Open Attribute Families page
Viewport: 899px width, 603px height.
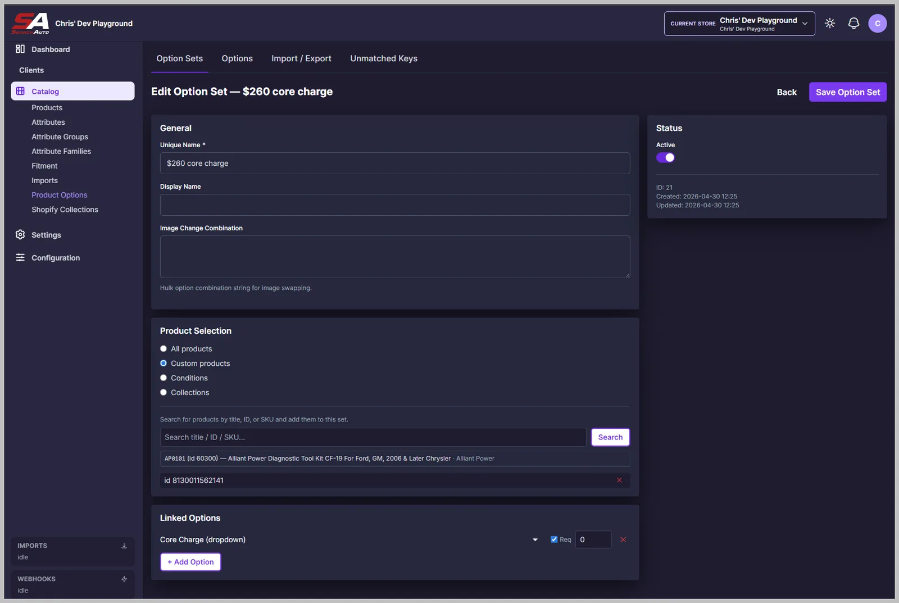[x=61, y=151]
